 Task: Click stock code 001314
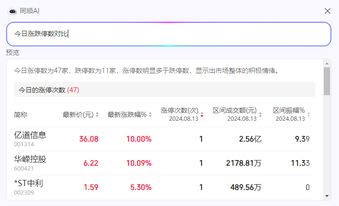[24, 144]
